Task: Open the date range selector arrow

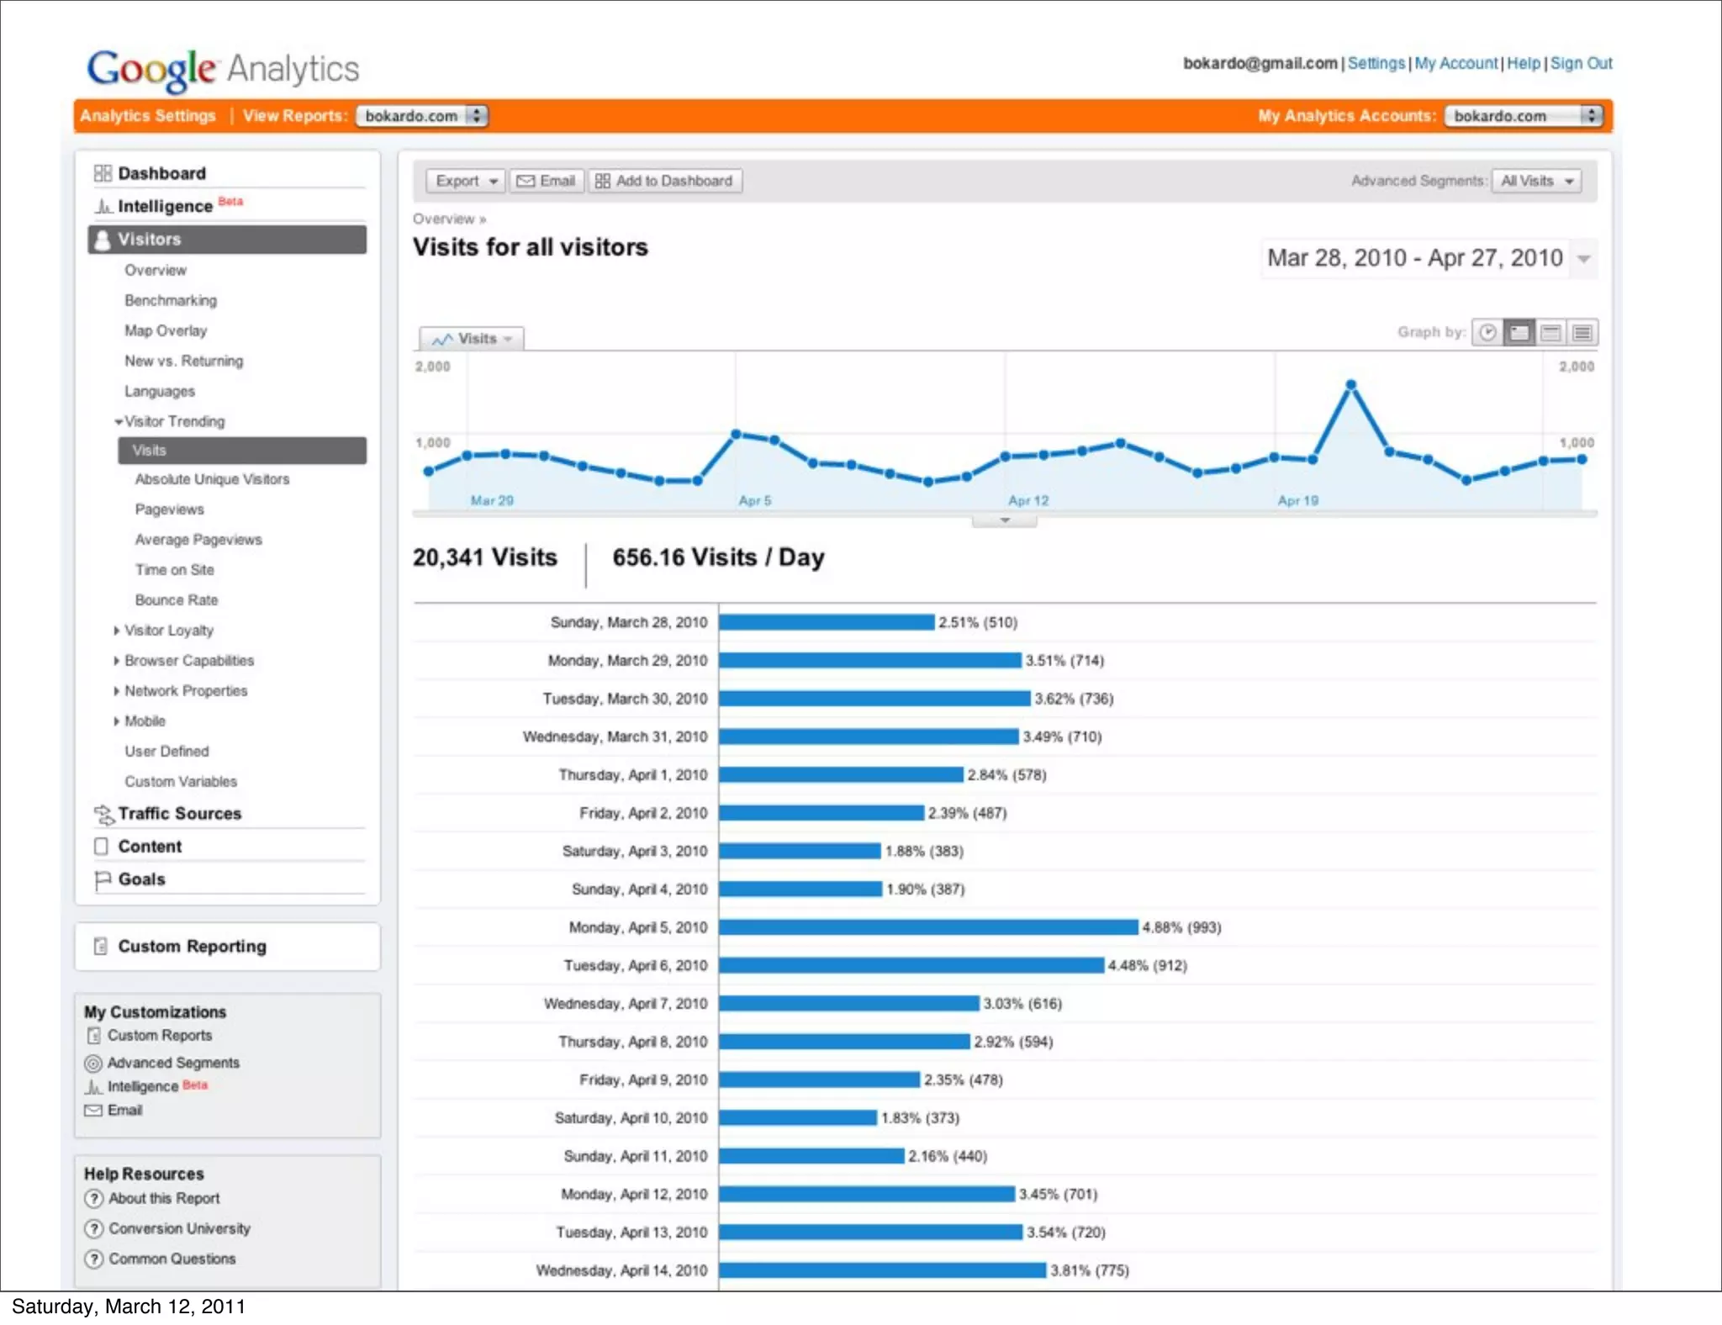Action: pos(1584,259)
